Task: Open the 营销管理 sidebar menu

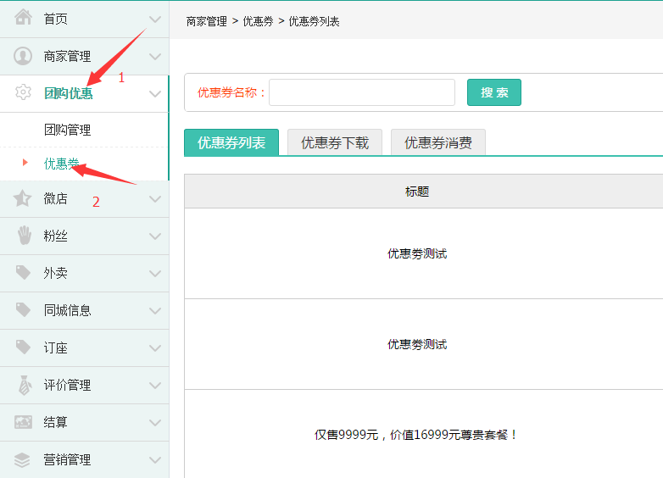Action: point(85,459)
